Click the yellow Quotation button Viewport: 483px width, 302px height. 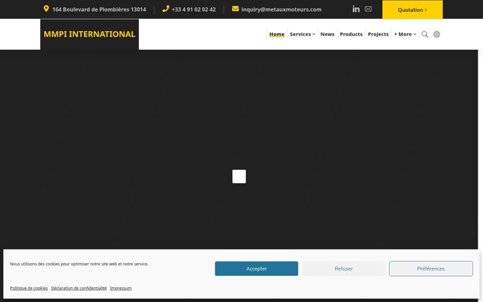pyautogui.click(x=413, y=9)
